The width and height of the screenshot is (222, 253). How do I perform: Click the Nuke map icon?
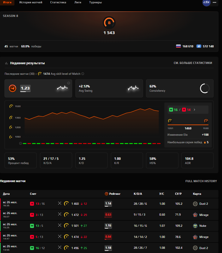coord(195,226)
